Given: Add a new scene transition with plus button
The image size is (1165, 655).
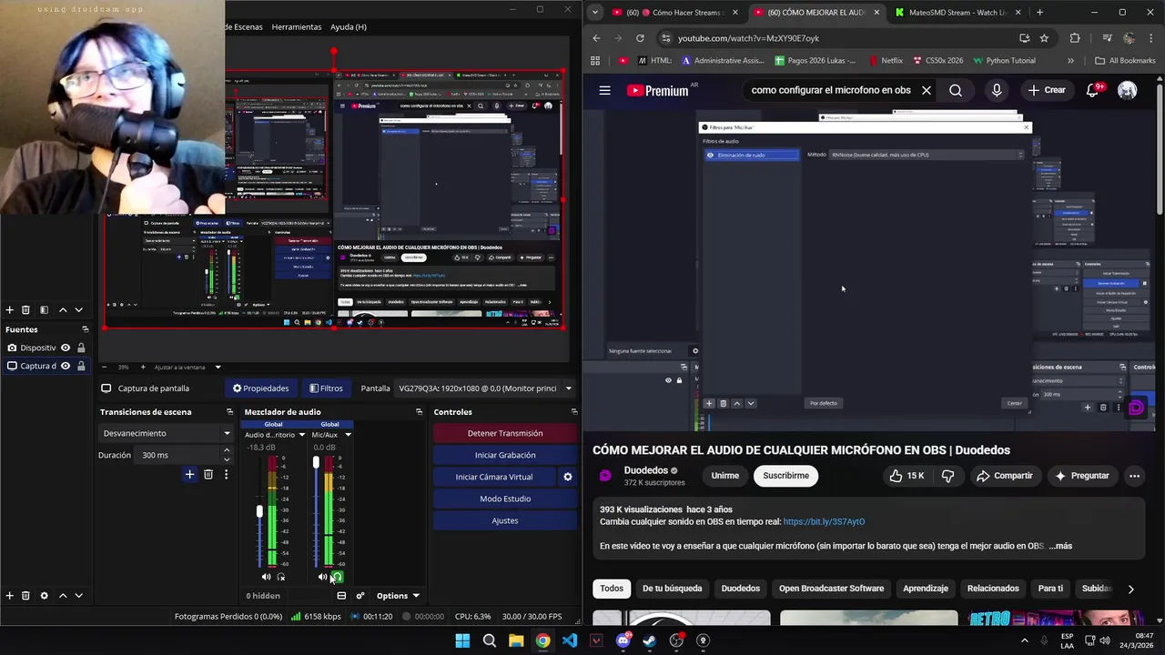Looking at the screenshot, I should (x=189, y=475).
